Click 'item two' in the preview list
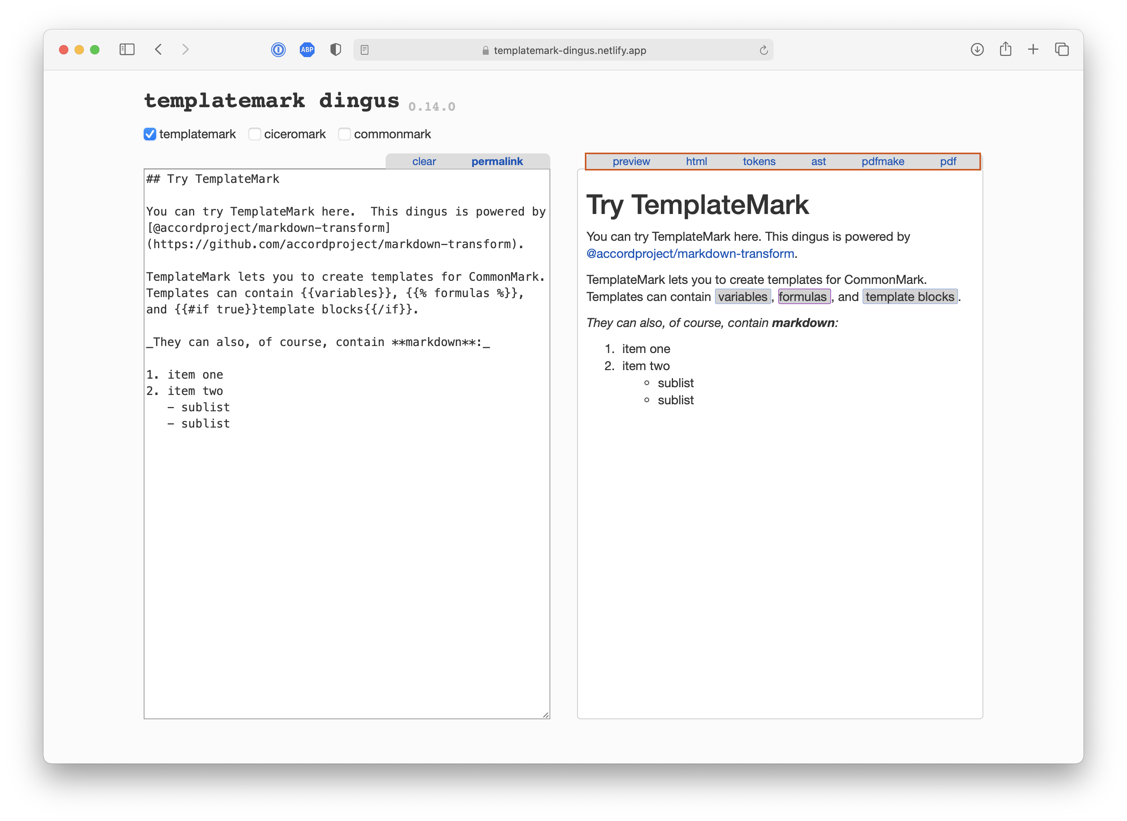Screen dimensions: 1127x821 (x=646, y=366)
